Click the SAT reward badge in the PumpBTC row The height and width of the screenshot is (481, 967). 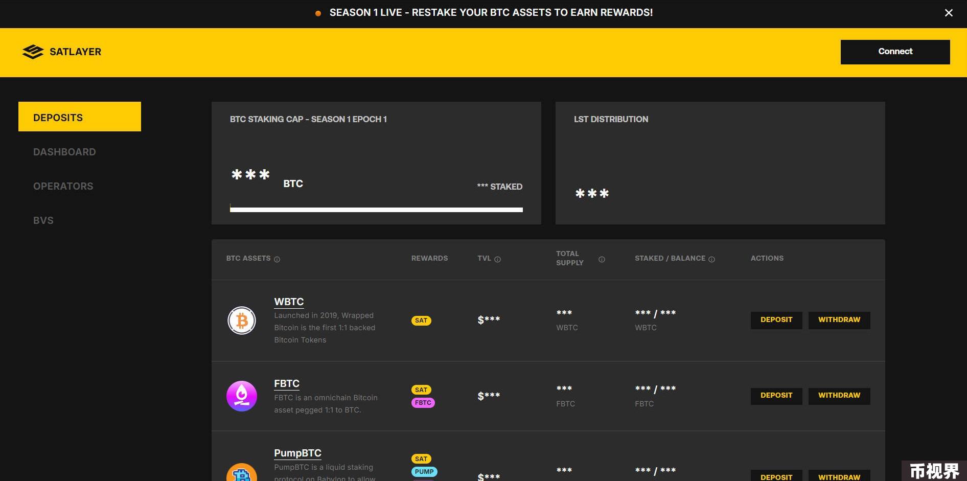coord(421,459)
